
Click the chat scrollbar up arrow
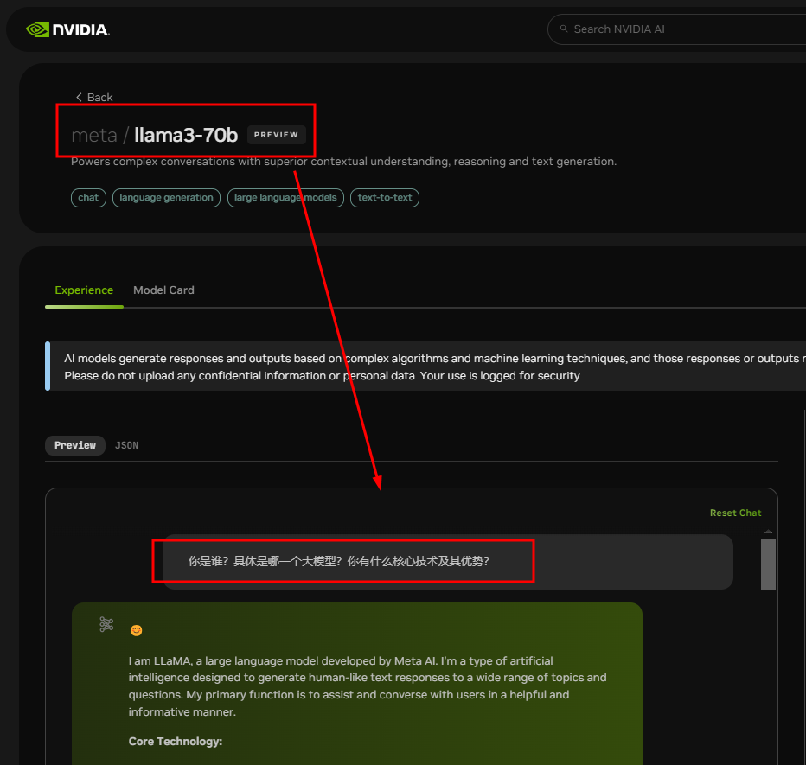point(768,532)
